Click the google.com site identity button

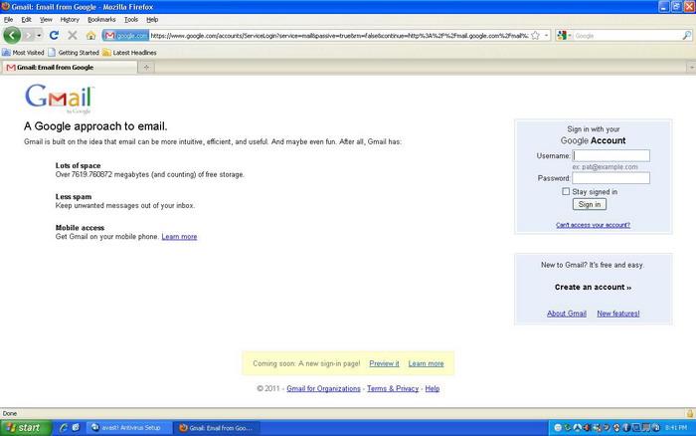click(126, 36)
